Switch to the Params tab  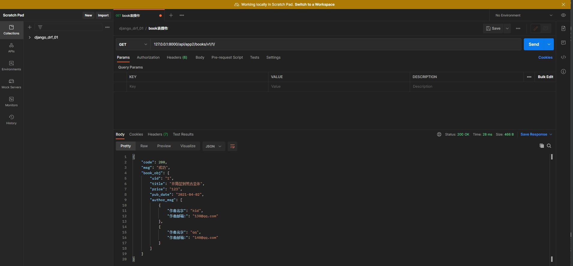(123, 57)
